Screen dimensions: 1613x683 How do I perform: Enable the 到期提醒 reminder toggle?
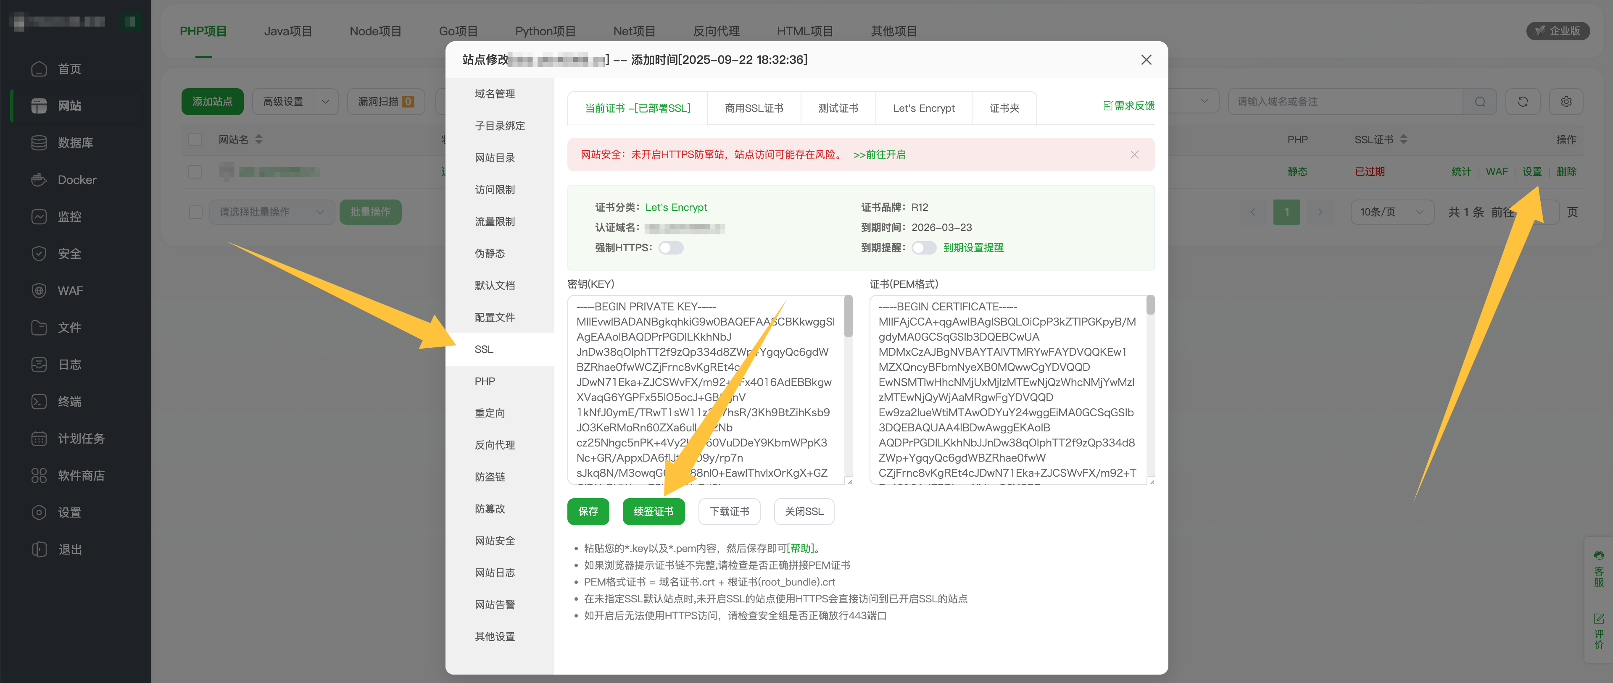pos(924,247)
